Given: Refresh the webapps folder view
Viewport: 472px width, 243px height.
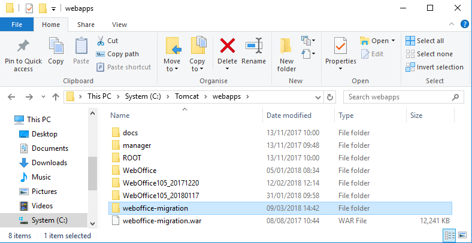Looking at the screenshot, I should point(330,97).
